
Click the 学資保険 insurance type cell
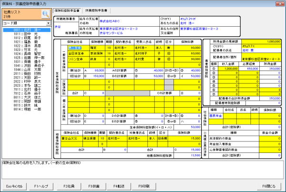(x=97, y=53)
